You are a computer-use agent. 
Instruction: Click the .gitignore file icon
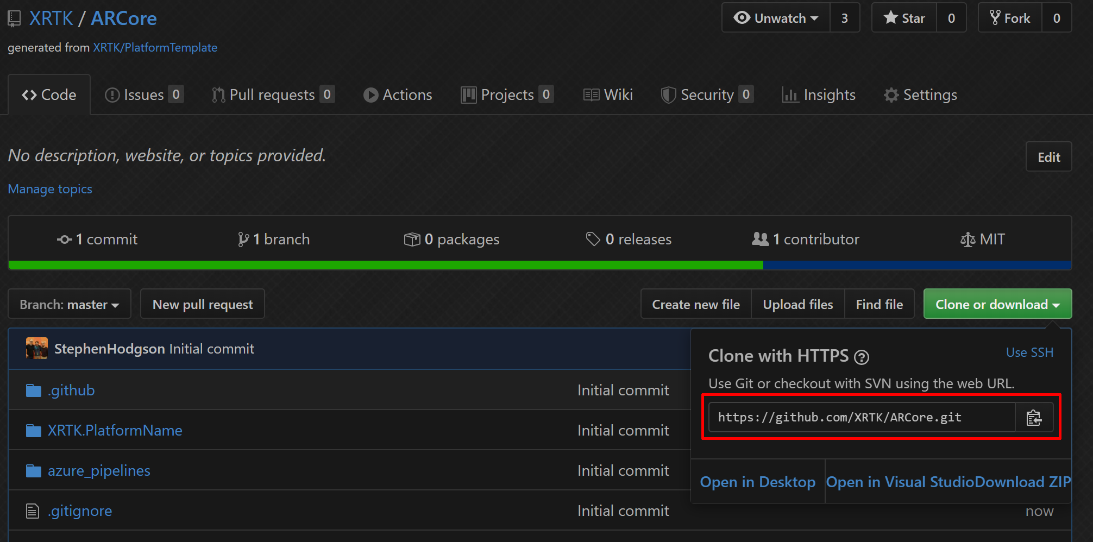pyautogui.click(x=33, y=511)
